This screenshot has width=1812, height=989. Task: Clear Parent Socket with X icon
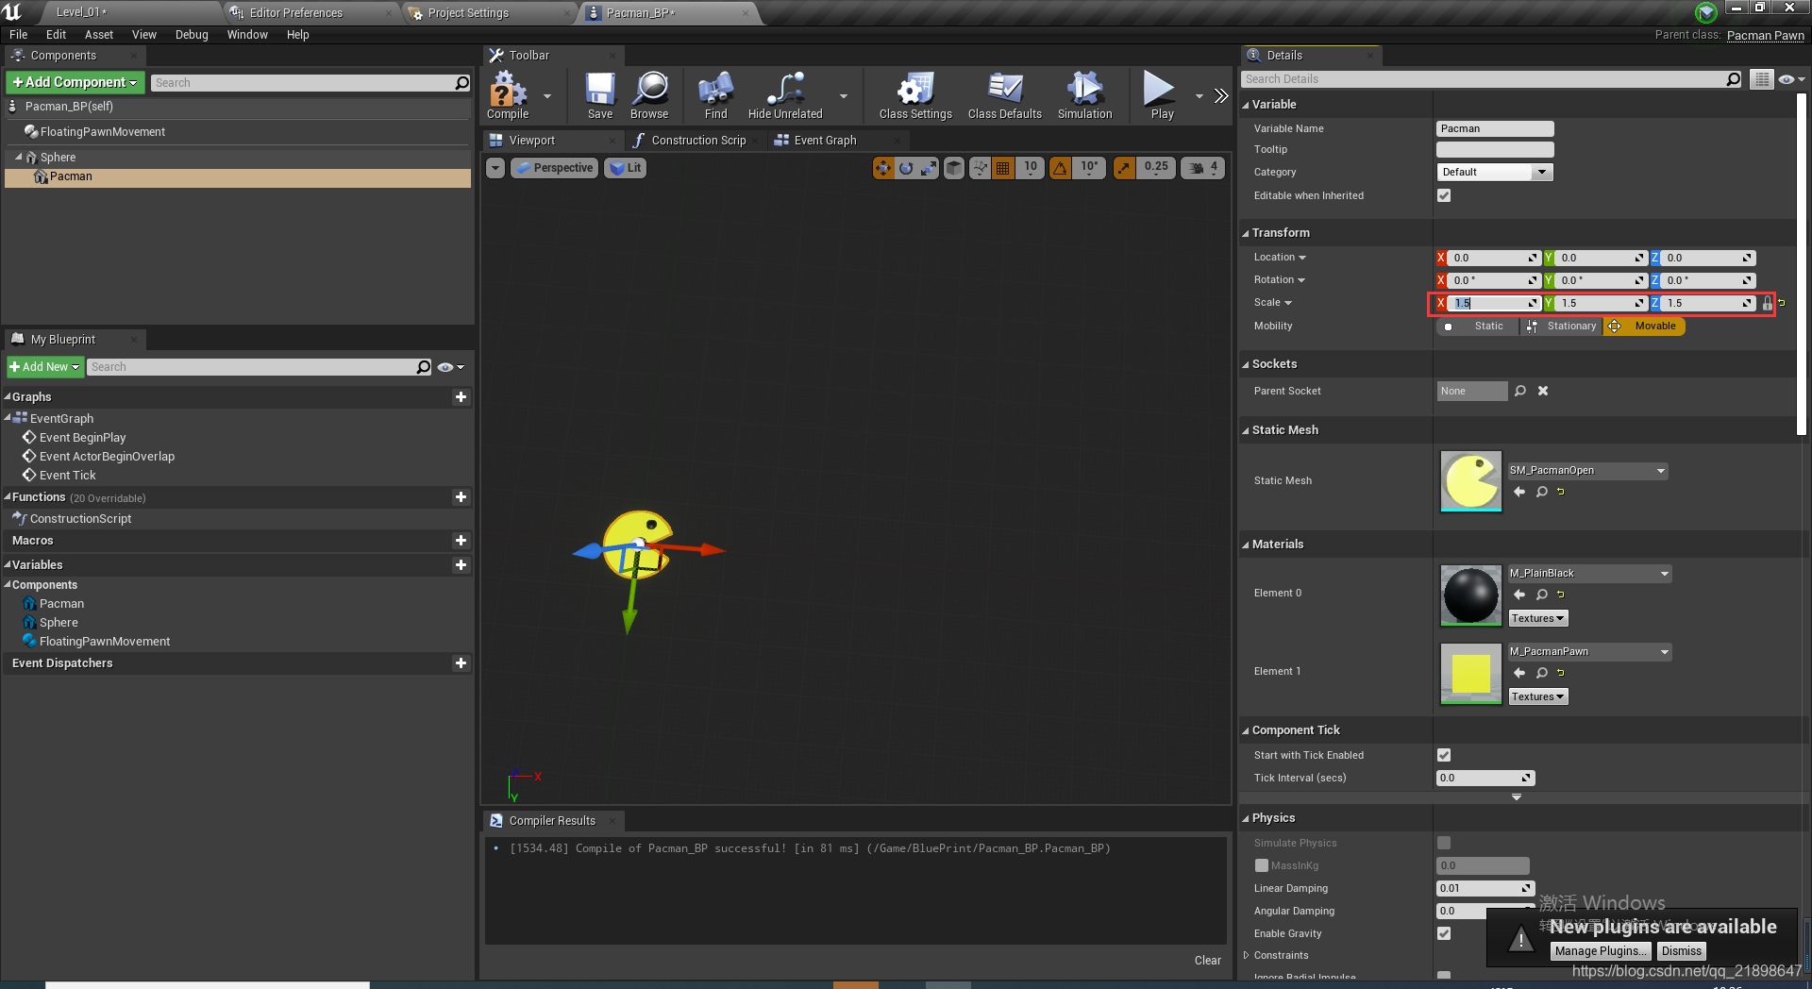pyautogui.click(x=1543, y=391)
